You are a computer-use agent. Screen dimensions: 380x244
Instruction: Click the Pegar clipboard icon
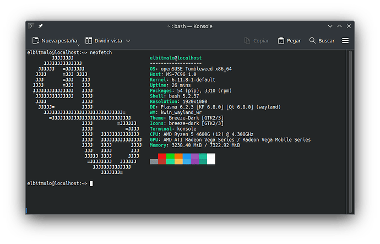[x=281, y=41]
